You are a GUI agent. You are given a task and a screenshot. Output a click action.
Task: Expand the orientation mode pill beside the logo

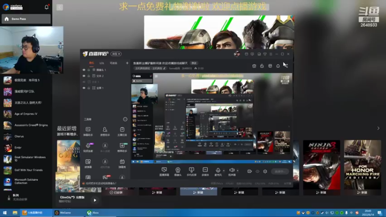(116, 54)
